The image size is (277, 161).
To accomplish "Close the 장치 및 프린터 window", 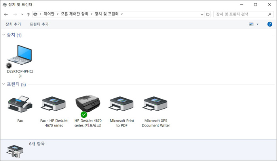I will (269, 5).
